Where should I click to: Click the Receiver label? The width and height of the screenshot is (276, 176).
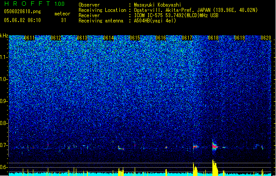tap(89, 15)
